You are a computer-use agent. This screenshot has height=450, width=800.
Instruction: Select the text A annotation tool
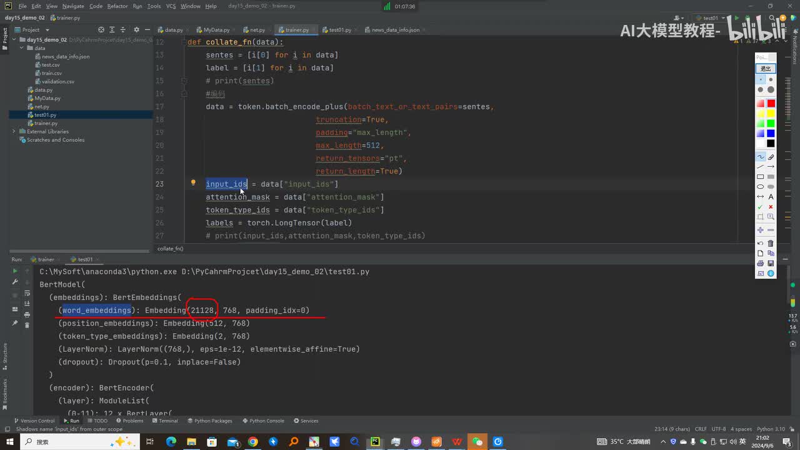pyautogui.click(x=771, y=197)
